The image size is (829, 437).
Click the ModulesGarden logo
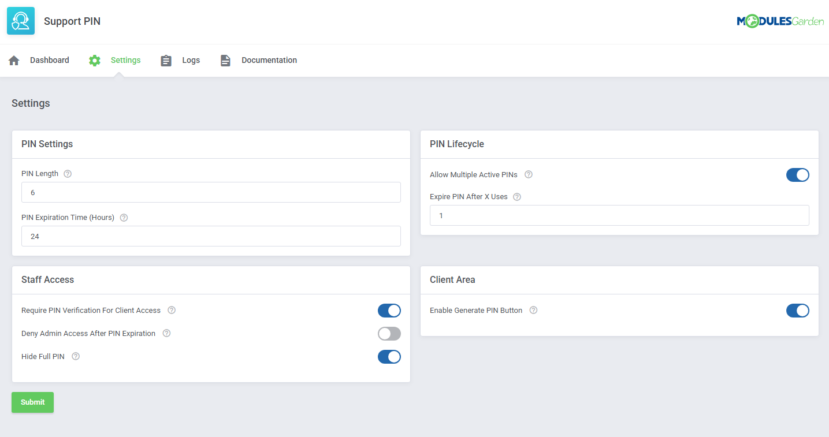pyautogui.click(x=780, y=21)
